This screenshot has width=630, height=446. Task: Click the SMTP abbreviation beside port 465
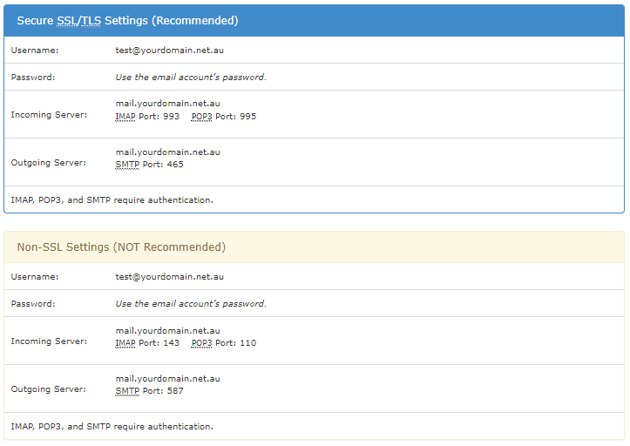click(127, 164)
